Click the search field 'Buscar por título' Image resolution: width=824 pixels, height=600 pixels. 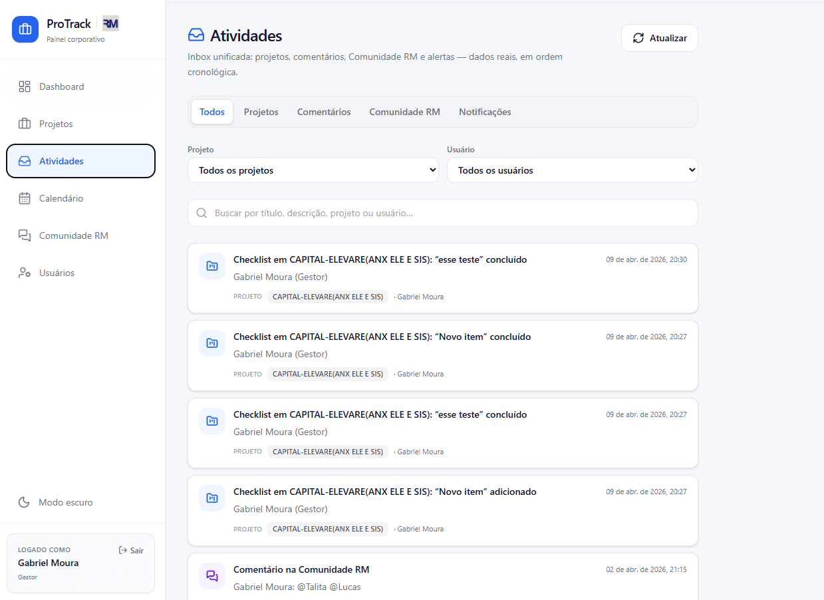[443, 213]
